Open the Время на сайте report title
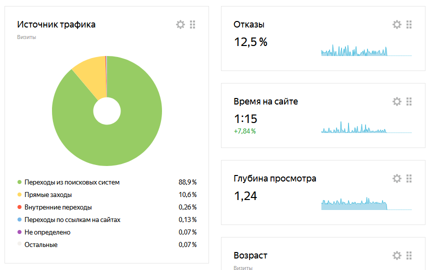 point(265,101)
